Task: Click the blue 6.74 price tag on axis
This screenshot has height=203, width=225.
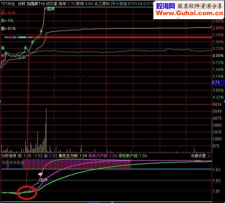Action: click(218, 82)
